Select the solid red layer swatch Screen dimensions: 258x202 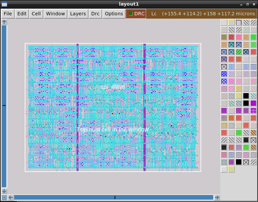click(x=254, y=52)
